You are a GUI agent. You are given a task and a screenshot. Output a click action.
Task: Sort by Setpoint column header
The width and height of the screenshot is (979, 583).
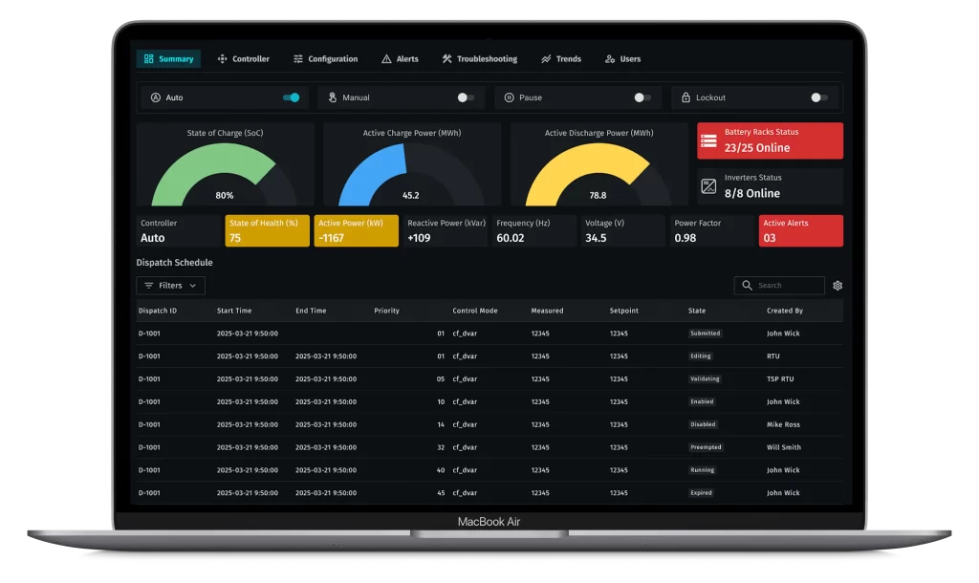(x=623, y=311)
